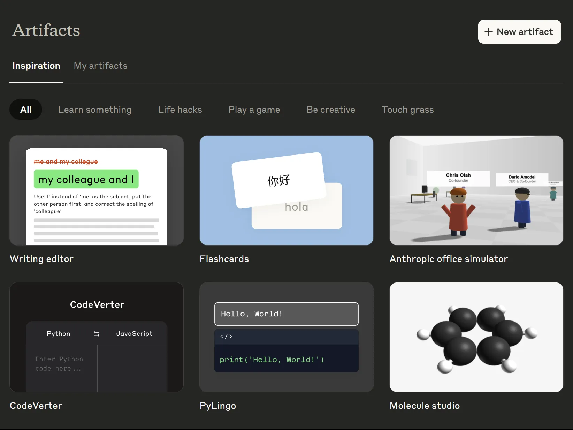Image resolution: width=573 pixels, height=430 pixels.
Task: Select the Be creative category
Action: coord(330,110)
